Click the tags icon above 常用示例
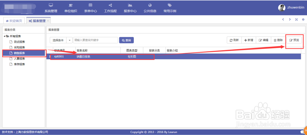 click(x=170, y=5)
